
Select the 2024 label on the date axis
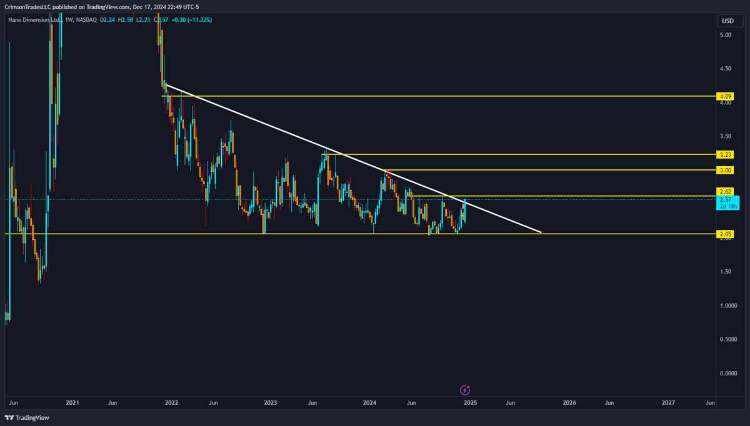pos(369,403)
